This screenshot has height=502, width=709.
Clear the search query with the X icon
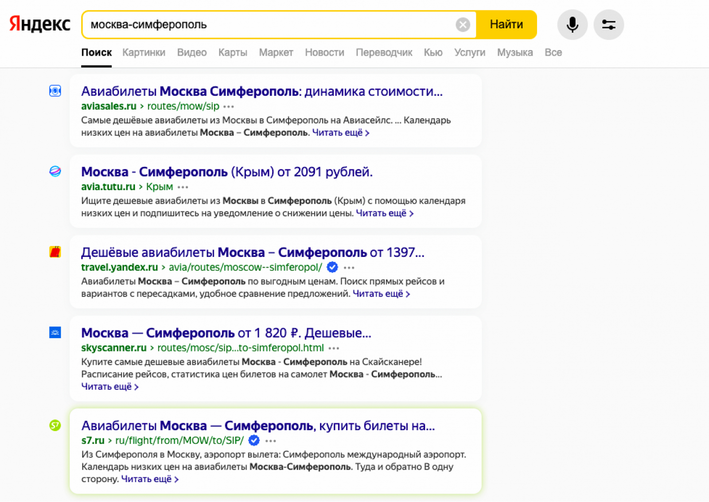coord(463,24)
